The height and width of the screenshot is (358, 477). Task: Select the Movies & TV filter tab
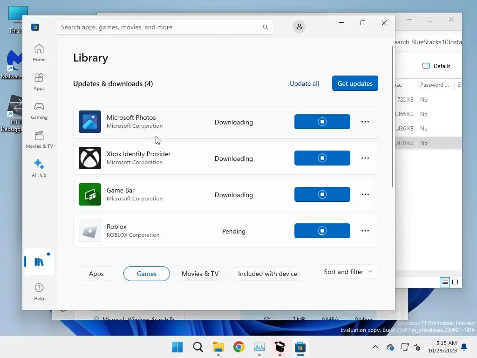pyautogui.click(x=200, y=274)
